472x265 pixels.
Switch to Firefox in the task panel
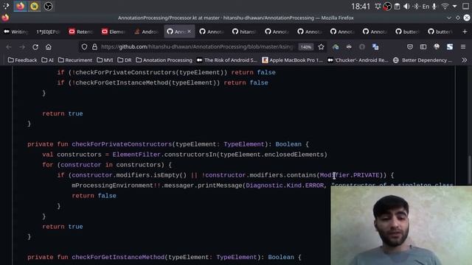(x=20, y=6)
